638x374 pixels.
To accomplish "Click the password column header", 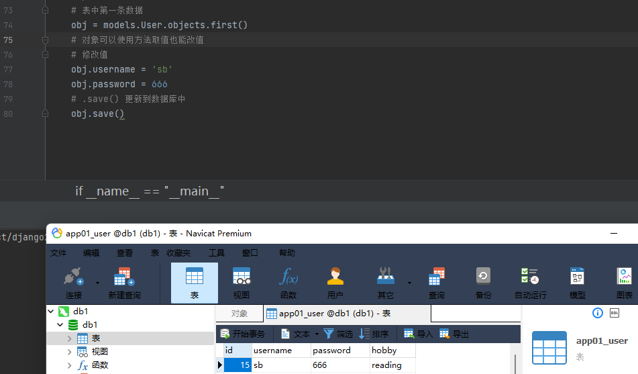I will click(x=340, y=350).
